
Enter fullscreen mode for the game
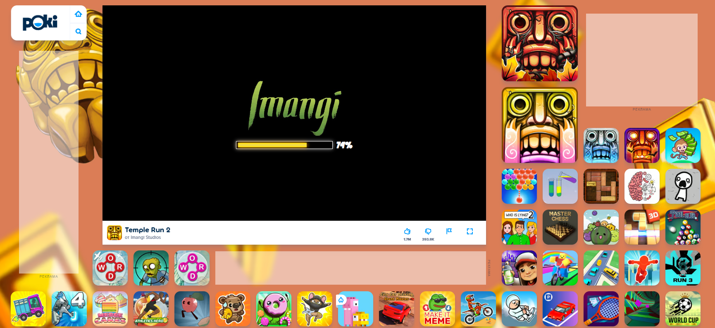pyautogui.click(x=470, y=231)
